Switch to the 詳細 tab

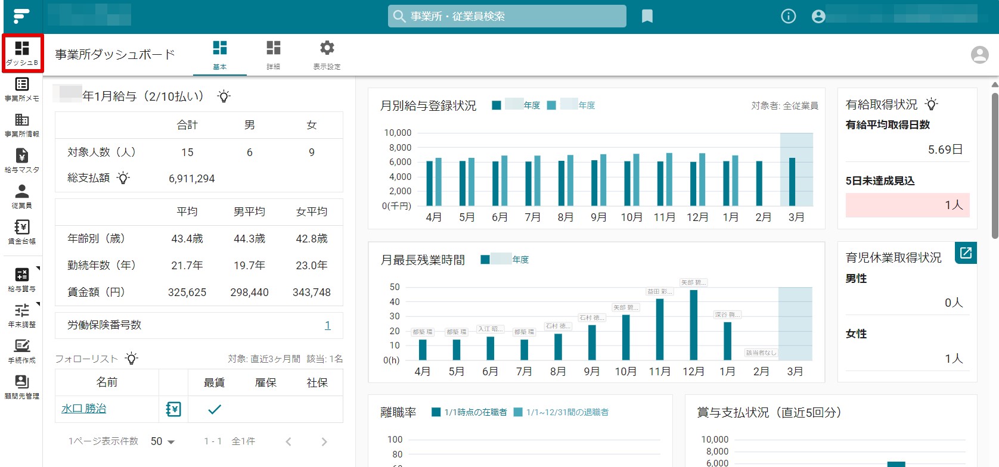tap(274, 55)
